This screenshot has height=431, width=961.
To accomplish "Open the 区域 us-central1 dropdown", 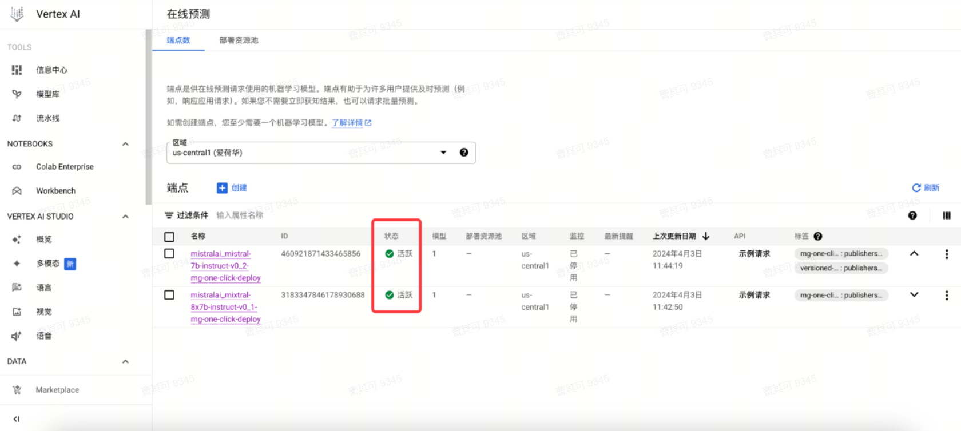I will (x=443, y=153).
